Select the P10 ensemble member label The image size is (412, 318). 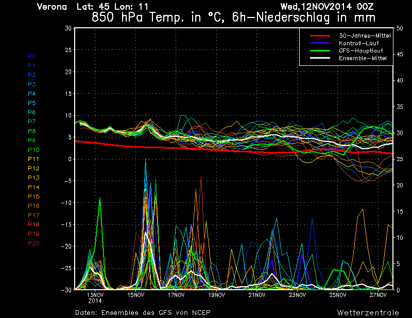point(33,150)
